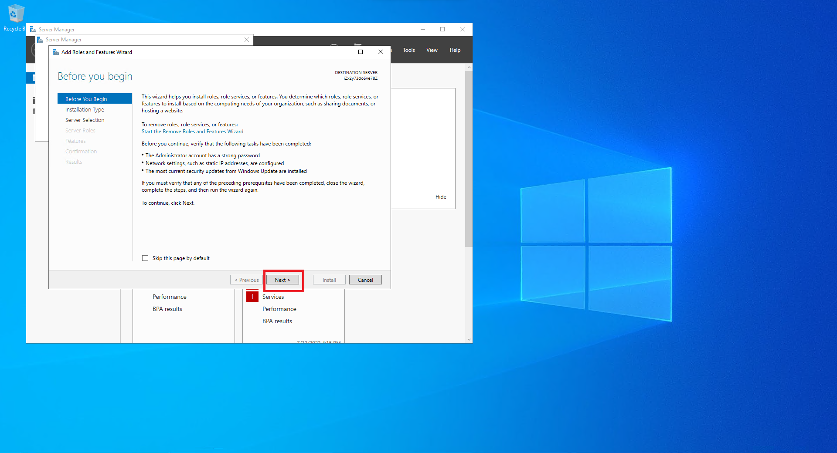This screenshot has width=837, height=453.
Task: Open BPA results under the Services tile
Action: 277,321
